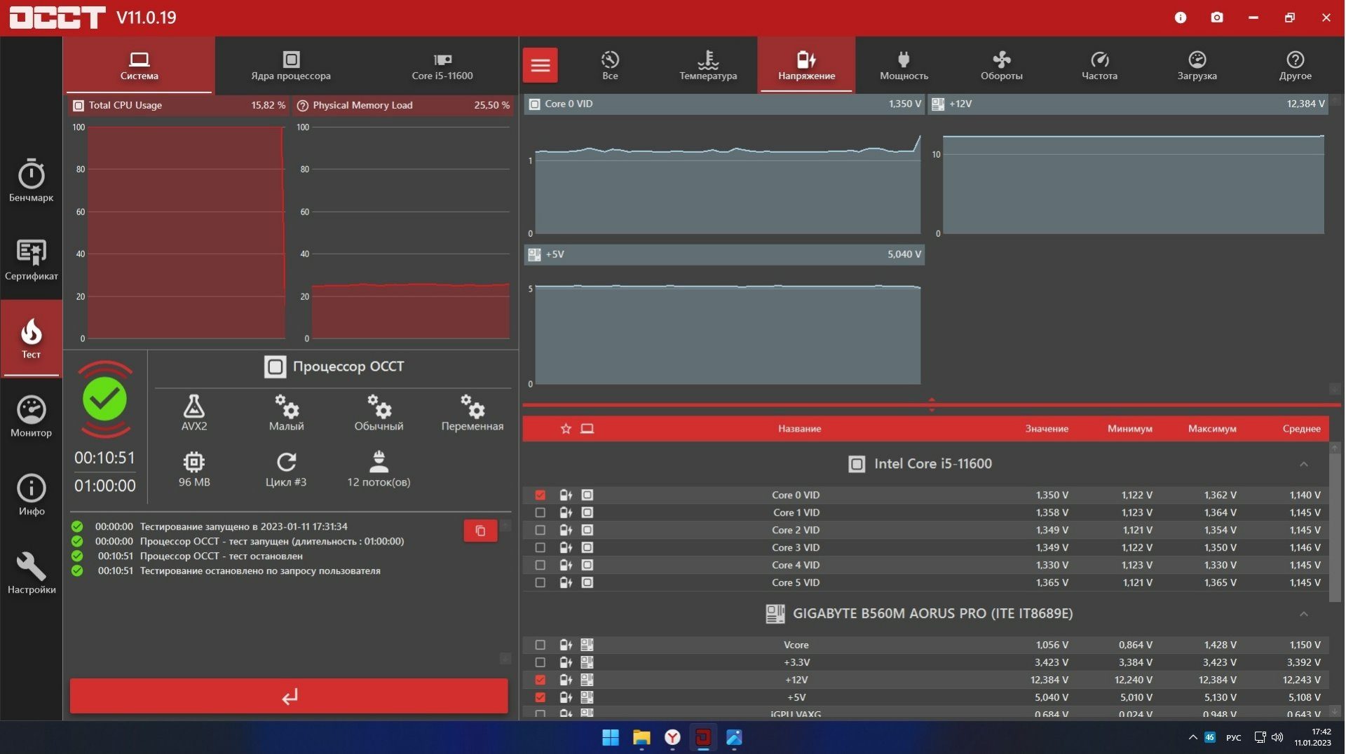Viewport: 1346px width, 754px height.
Task: Open the Сертификат section
Action: pyautogui.click(x=31, y=259)
